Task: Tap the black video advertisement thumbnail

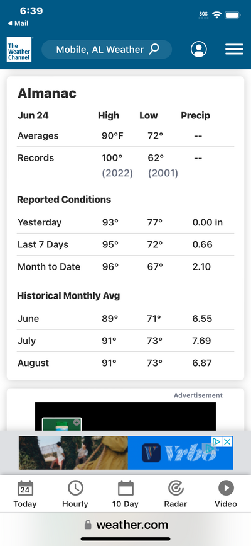Action: (x=125, y=416)
